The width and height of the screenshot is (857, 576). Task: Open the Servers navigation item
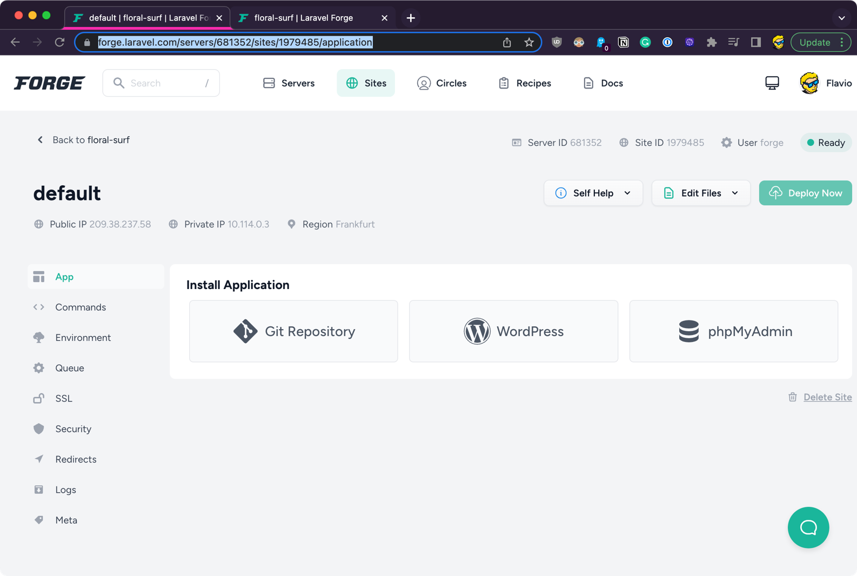(x=289, y=83)
